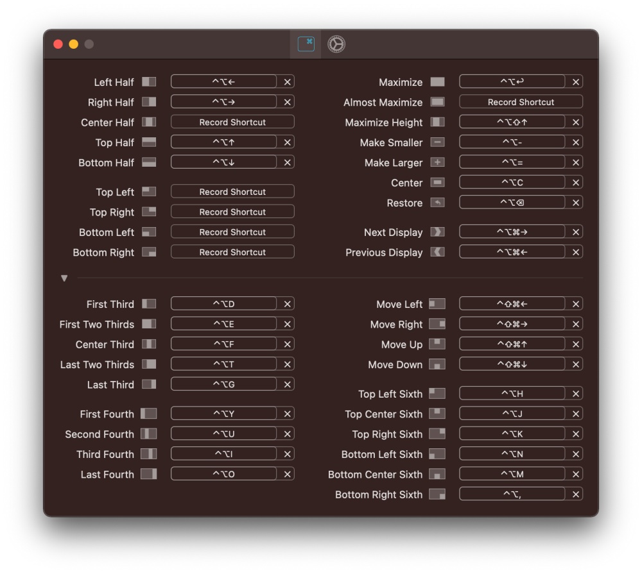Viewport: 642px width, 574px height.
Task: Click the Last Two Thirds icon
Action: click(x=149, y=364)
